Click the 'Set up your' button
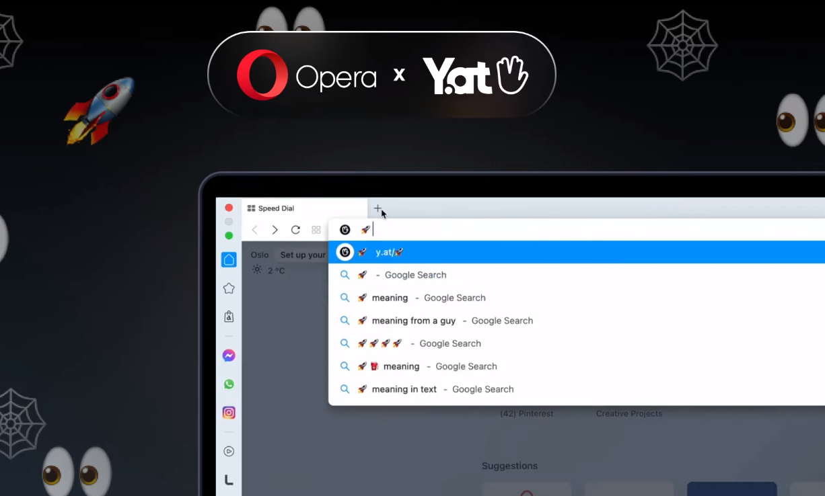 coord(302,255)
